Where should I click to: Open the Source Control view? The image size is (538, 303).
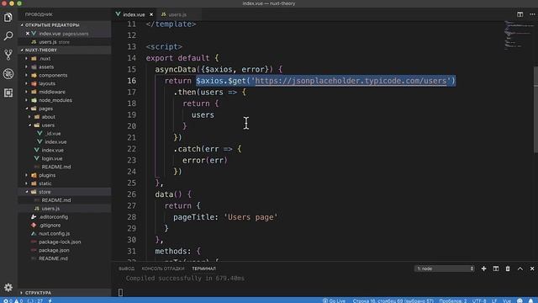coord(8,55)
